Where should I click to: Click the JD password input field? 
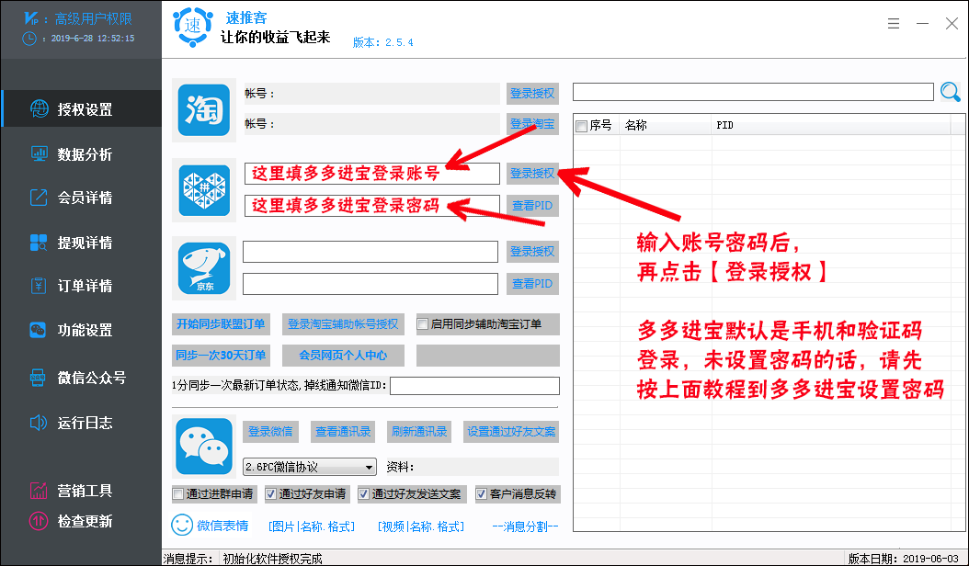tap(370, 284)
